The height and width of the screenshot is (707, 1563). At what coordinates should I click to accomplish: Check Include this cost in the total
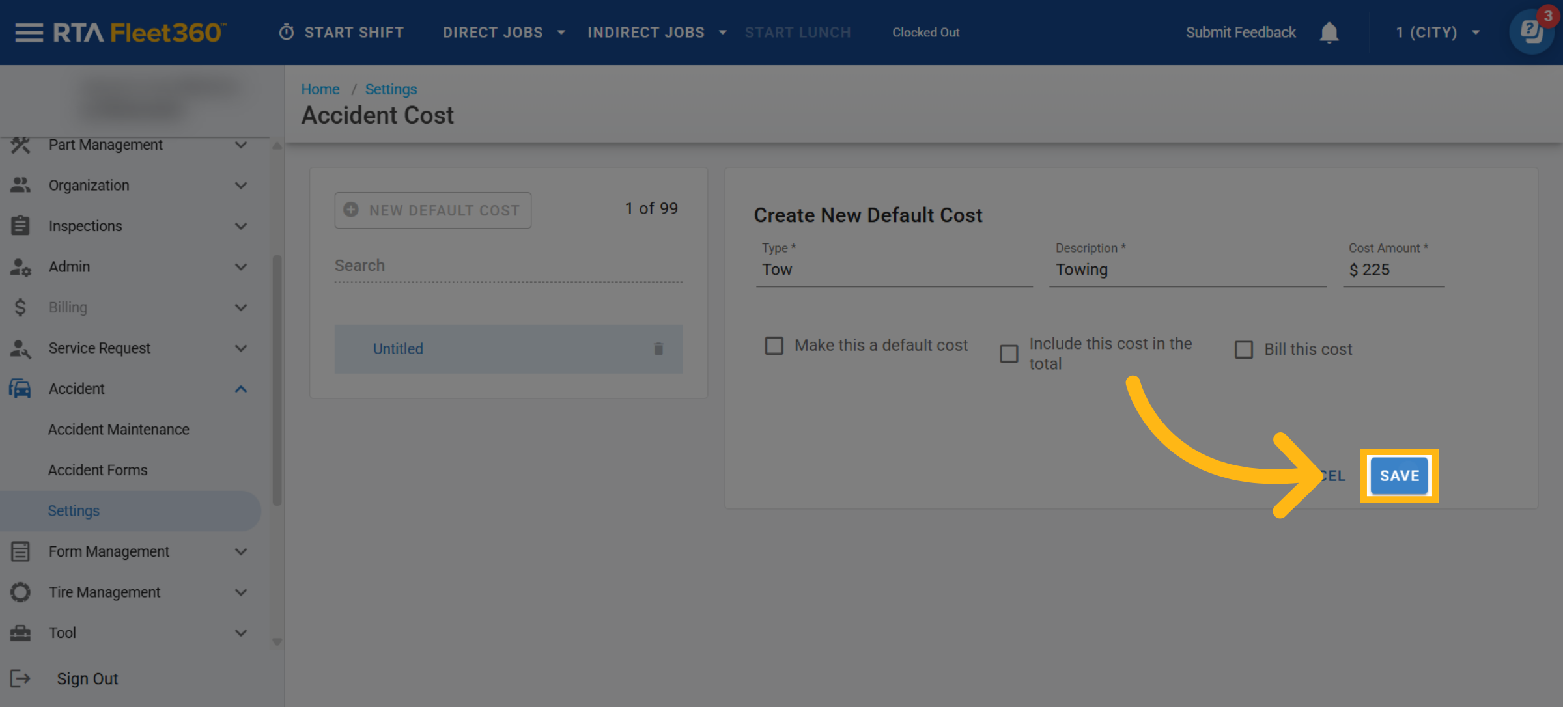1009,353
